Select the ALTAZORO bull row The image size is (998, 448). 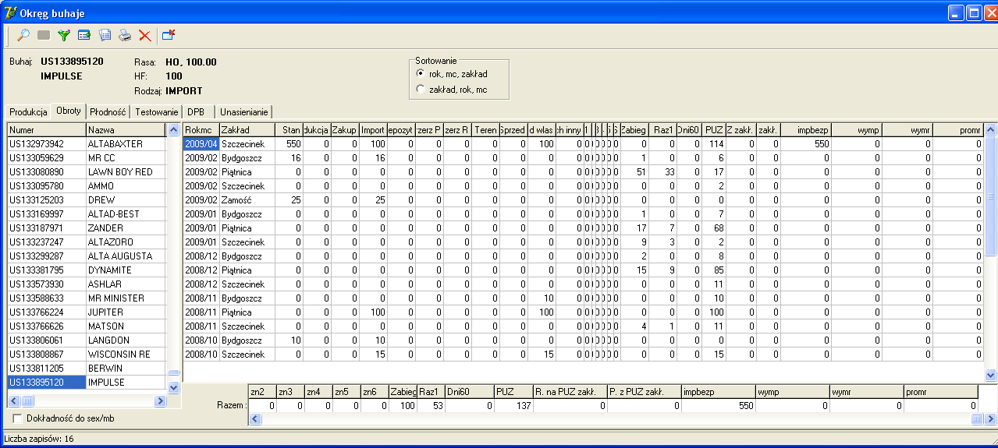pos(87,242)
